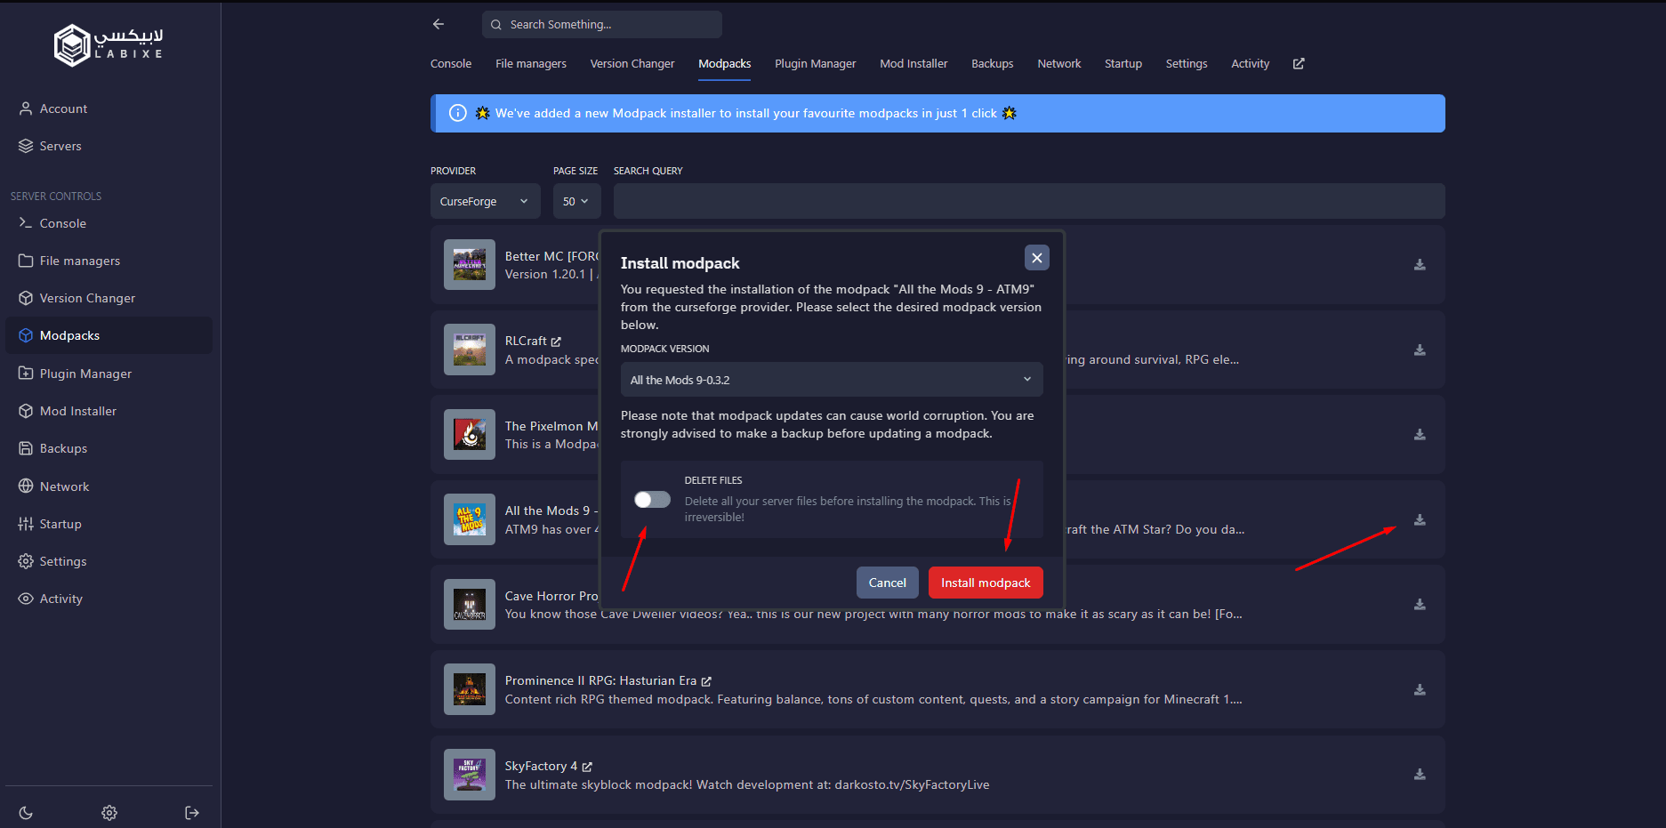Go back using the left arrow

tap(439, 24)
